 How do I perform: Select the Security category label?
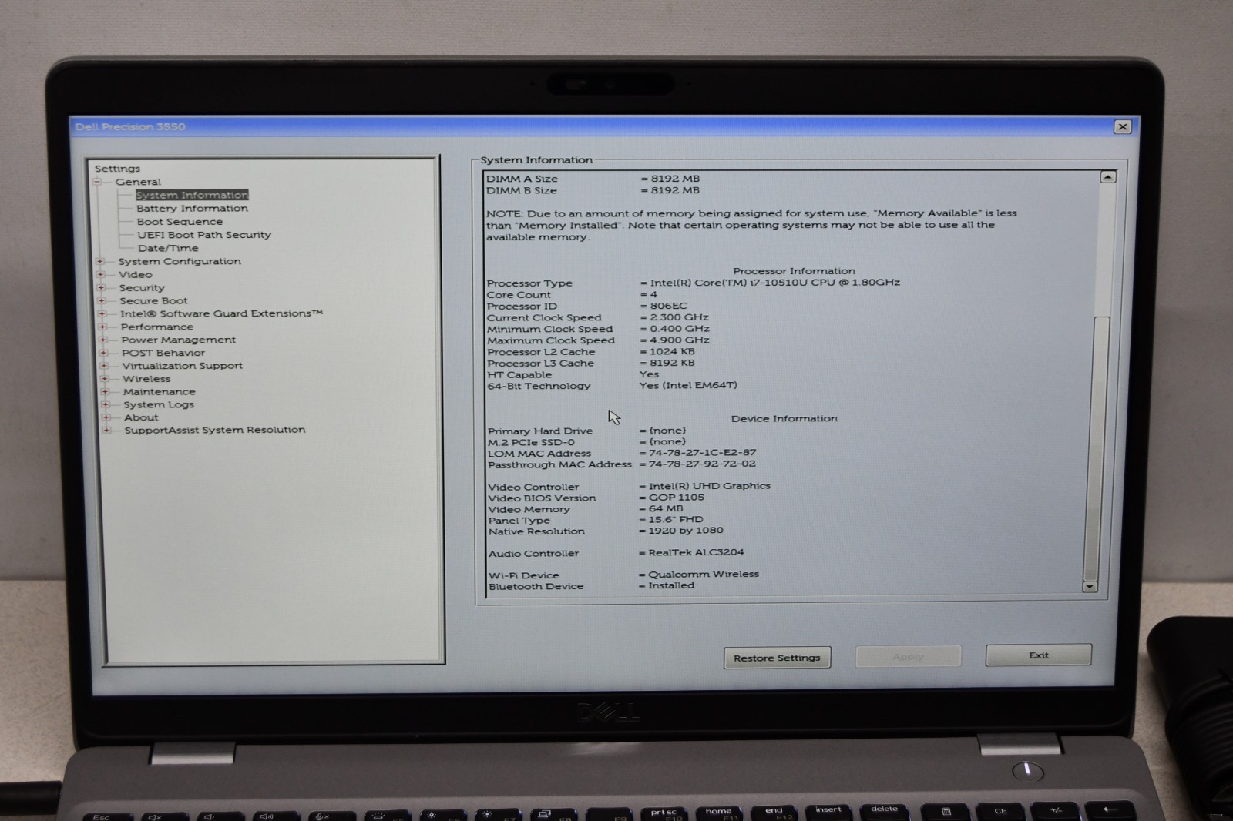[142, 287]
